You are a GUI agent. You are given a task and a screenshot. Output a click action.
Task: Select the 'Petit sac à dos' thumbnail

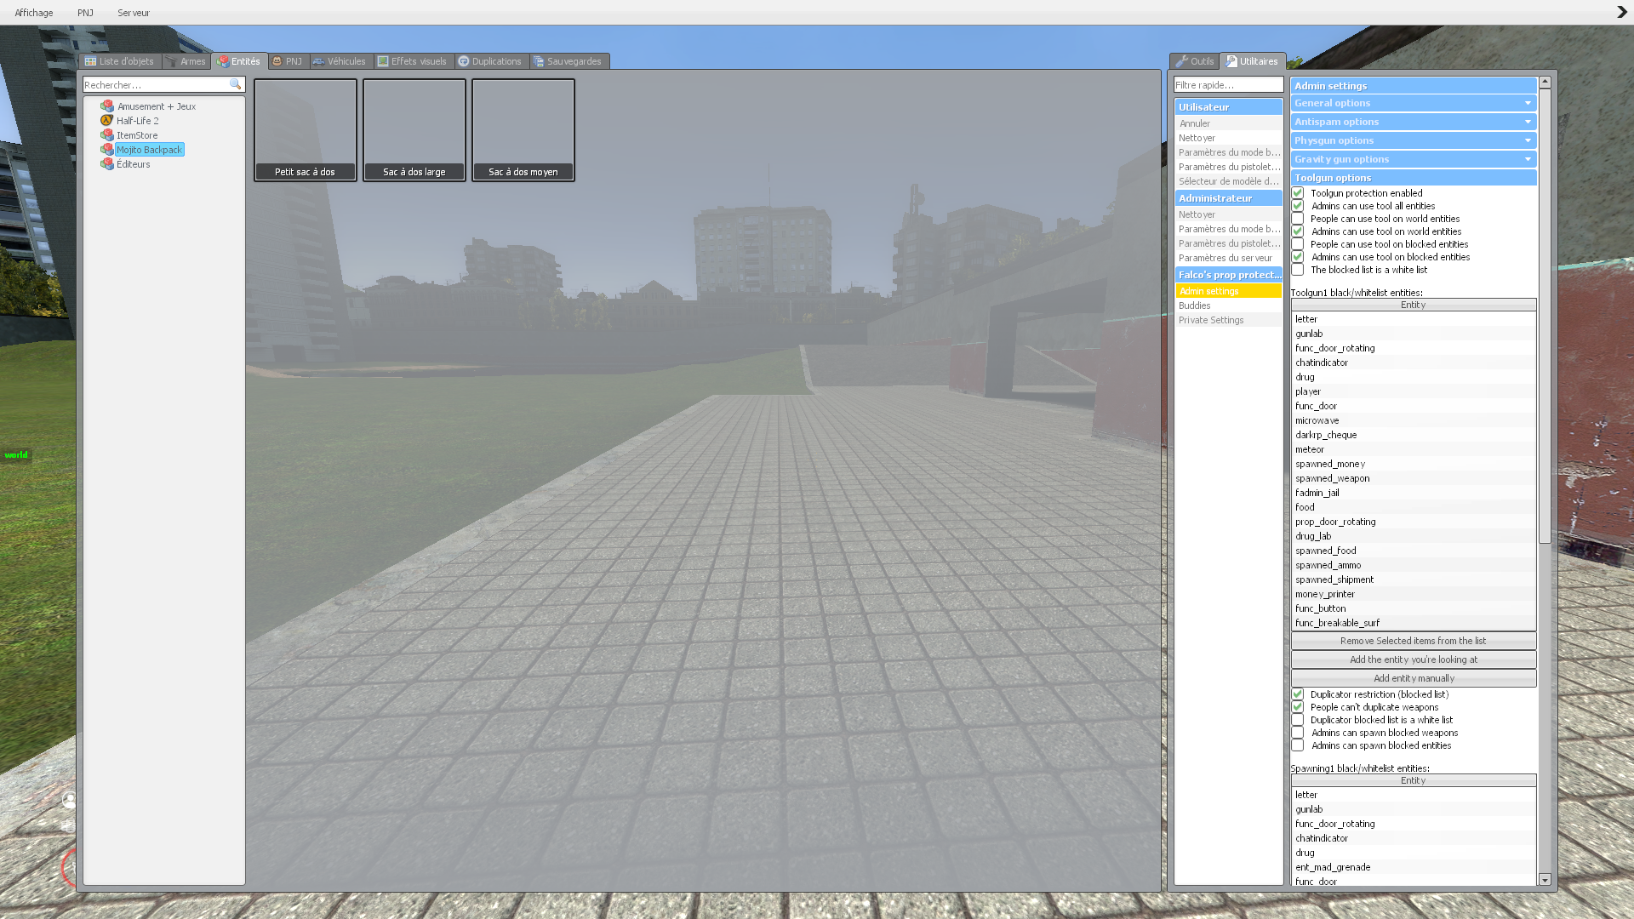point(305,128)
